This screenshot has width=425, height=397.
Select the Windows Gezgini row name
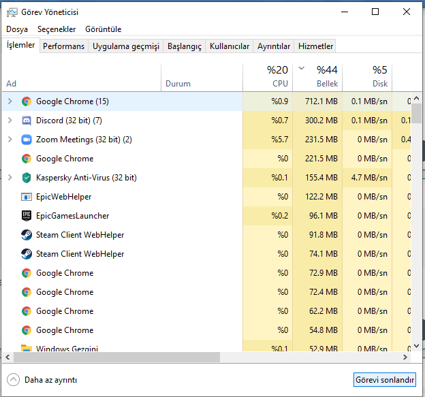point(67,348)
